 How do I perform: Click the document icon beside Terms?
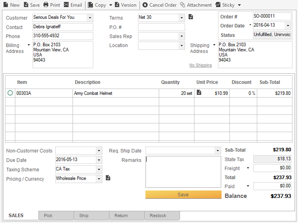(191, 17)
